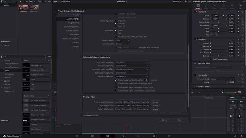Screen dimensions: 246x138
Task: Open Camera RAW settings tab
Action: tap(73, 35)
